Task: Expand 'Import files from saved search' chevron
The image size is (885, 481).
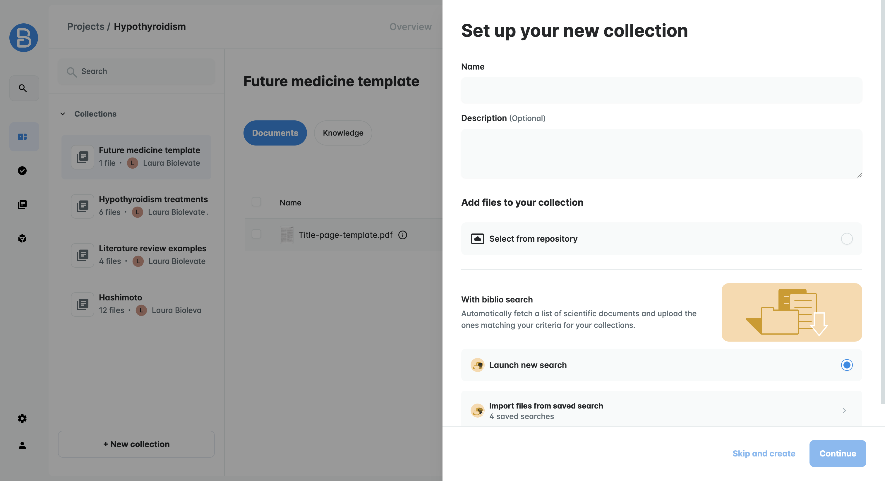Action: click(844, 410)
